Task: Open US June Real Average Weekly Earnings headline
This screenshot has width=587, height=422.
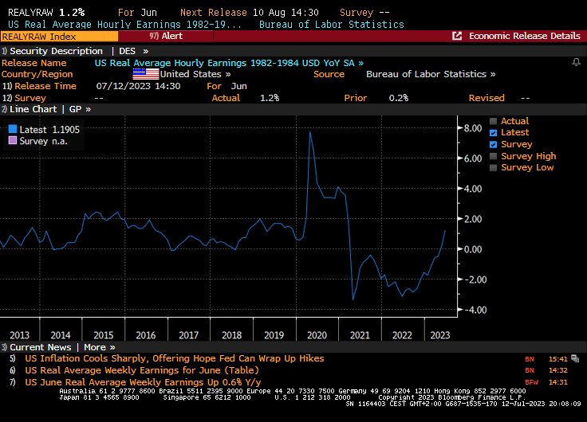Action: coord(143,382)
